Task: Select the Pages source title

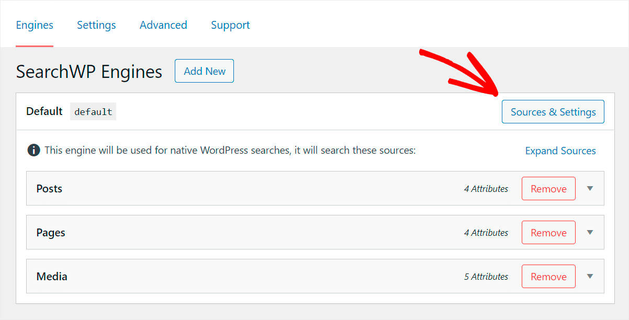Action: [x=51, y=233]
